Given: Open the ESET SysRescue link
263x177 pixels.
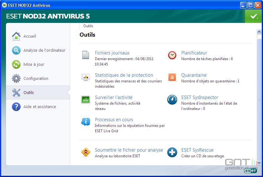Looking at the screenshot, I should 198,150.
